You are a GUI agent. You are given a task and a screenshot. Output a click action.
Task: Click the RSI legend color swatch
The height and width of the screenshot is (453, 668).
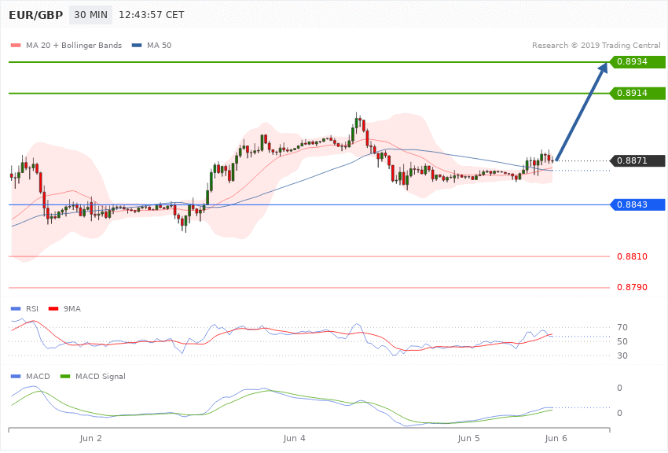[16, 308]
